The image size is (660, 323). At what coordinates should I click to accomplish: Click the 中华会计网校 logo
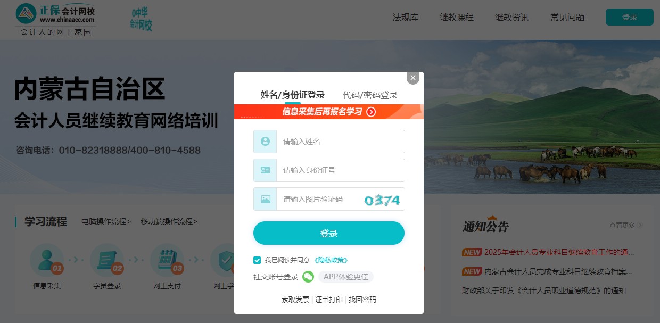pos(141,19)
